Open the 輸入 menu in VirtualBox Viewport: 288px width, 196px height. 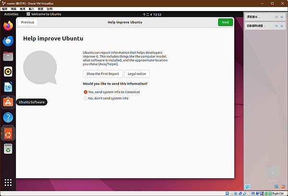click(x=31, y=9)
